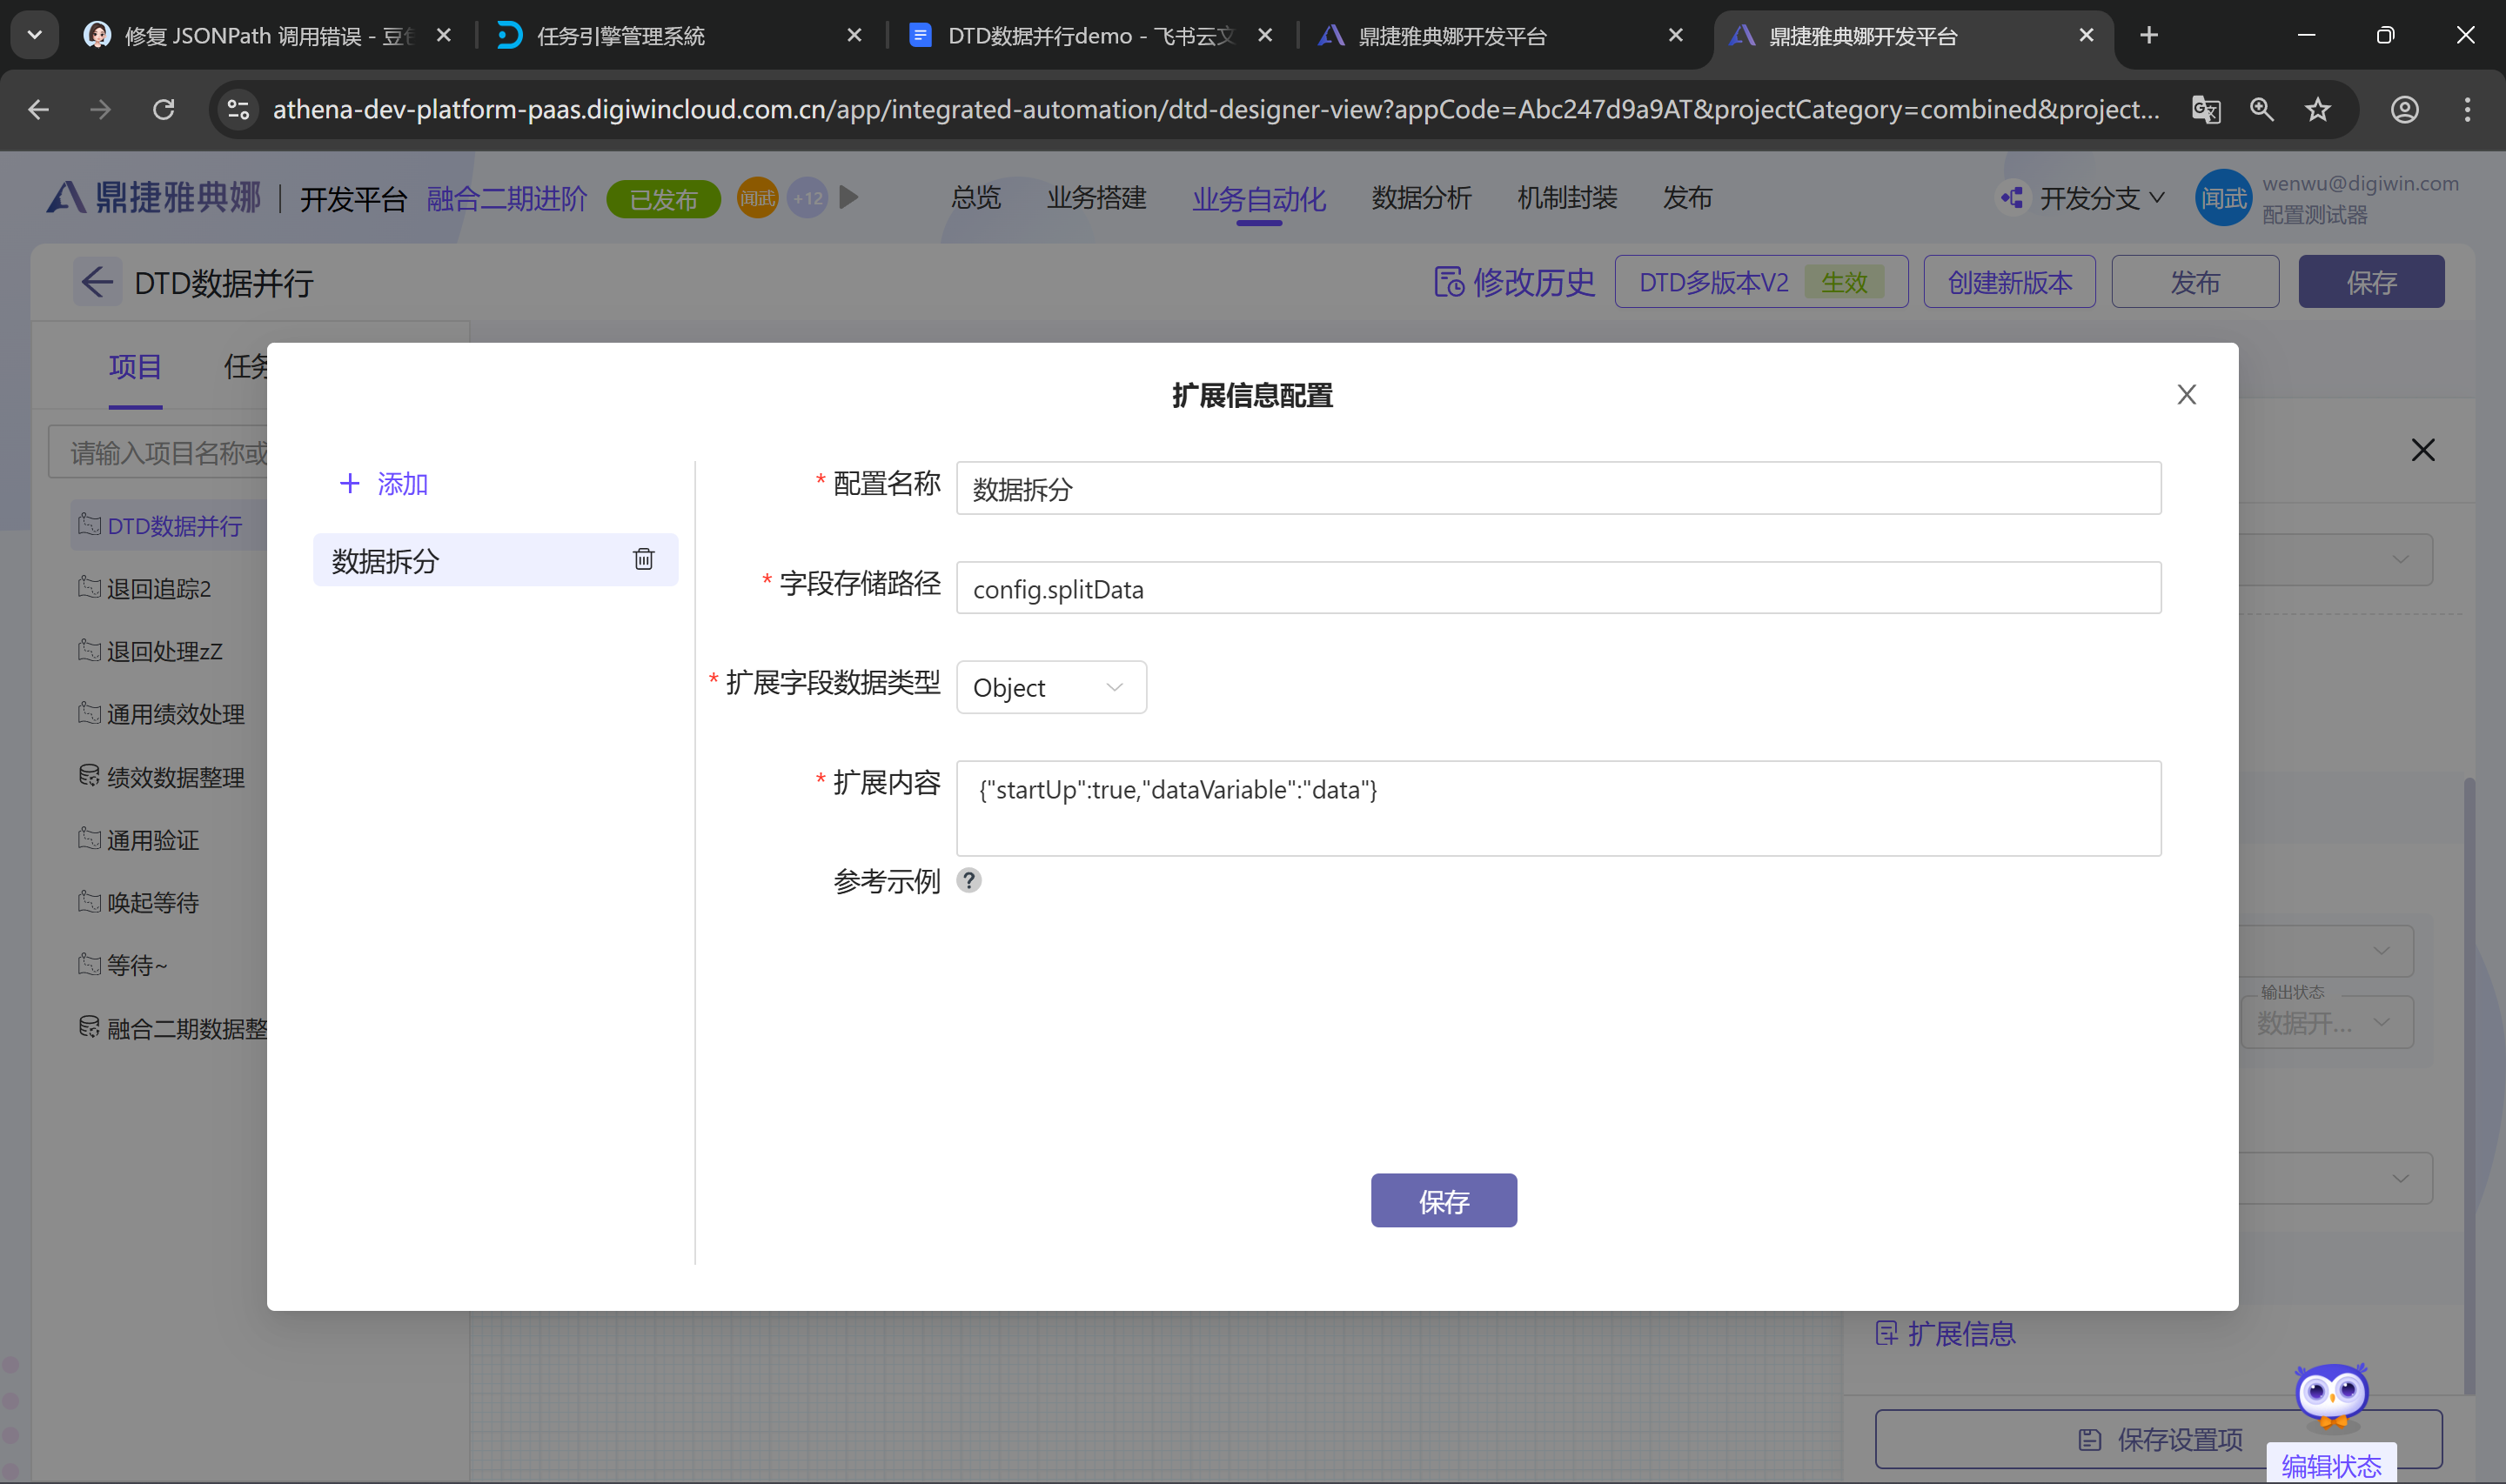Open the 输出状态 数据开... dropdown
This screenshot has width=2506, height=1484.
(2326, 1022)
